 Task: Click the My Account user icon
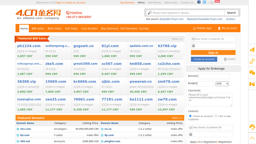[x=219, y=28]
